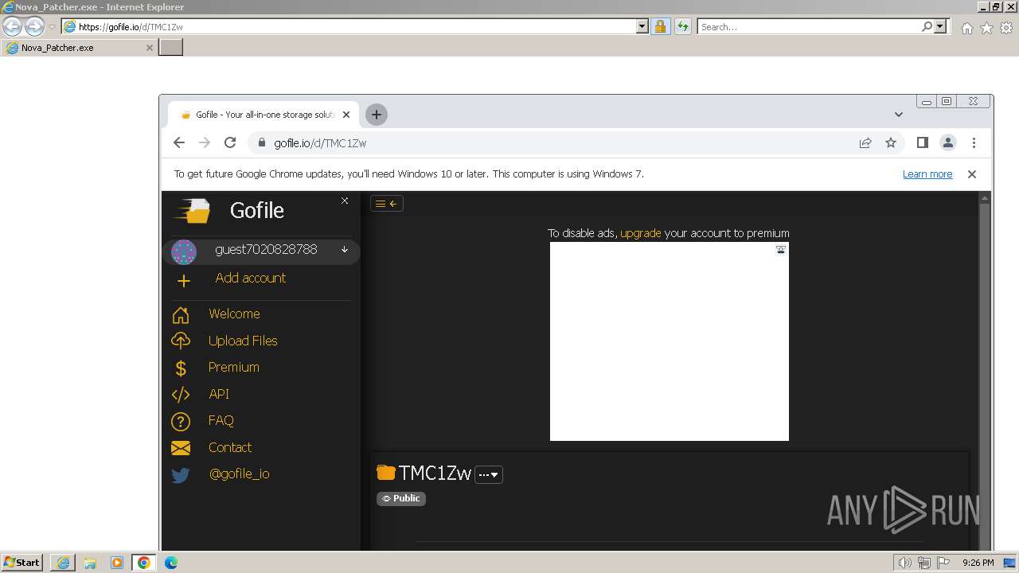Click the volume tray icon

(x=904, y=563)
